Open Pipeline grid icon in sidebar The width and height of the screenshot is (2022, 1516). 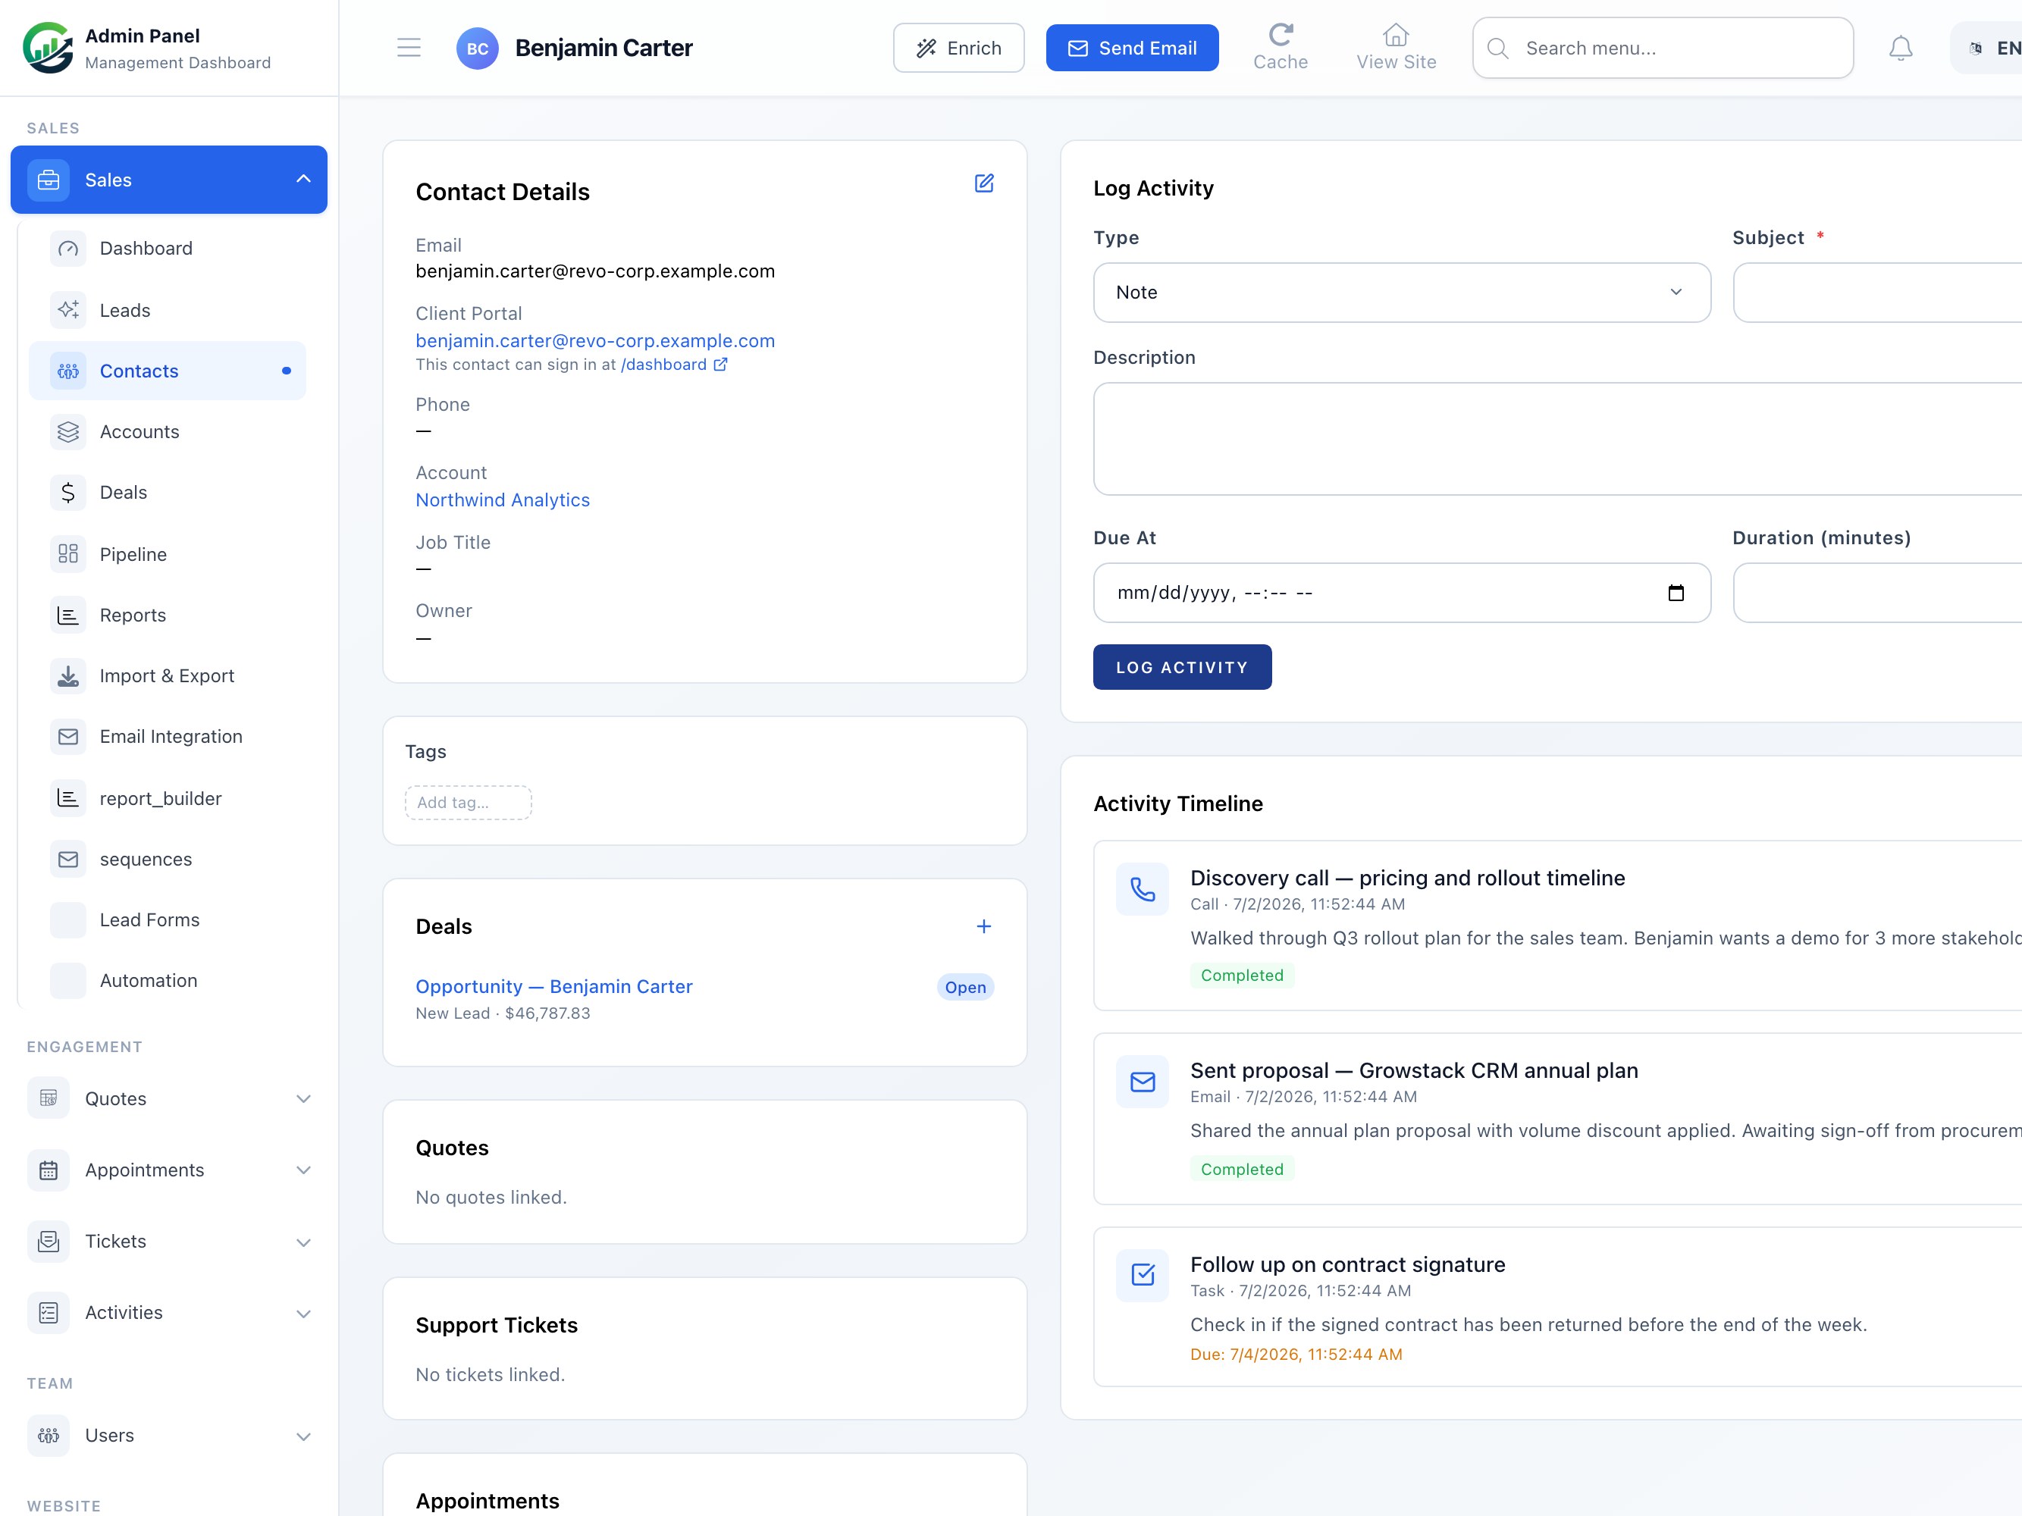[67, 554]
